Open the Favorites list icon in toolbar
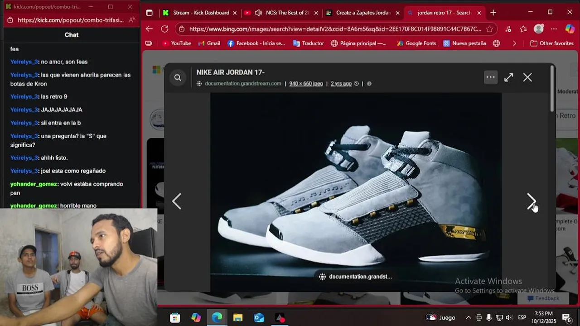 click(x=523, y=29)
